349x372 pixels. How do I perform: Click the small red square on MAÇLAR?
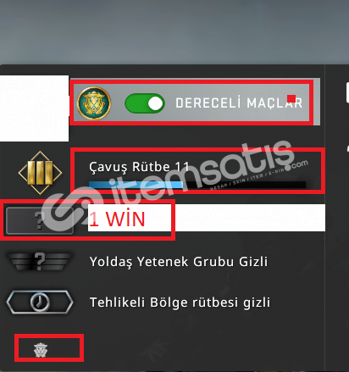(291, 99)
